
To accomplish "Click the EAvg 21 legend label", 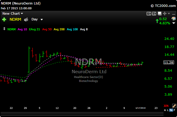I will [x=34, y=29].
